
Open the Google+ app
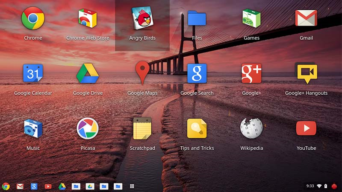(x=251, y=73)
